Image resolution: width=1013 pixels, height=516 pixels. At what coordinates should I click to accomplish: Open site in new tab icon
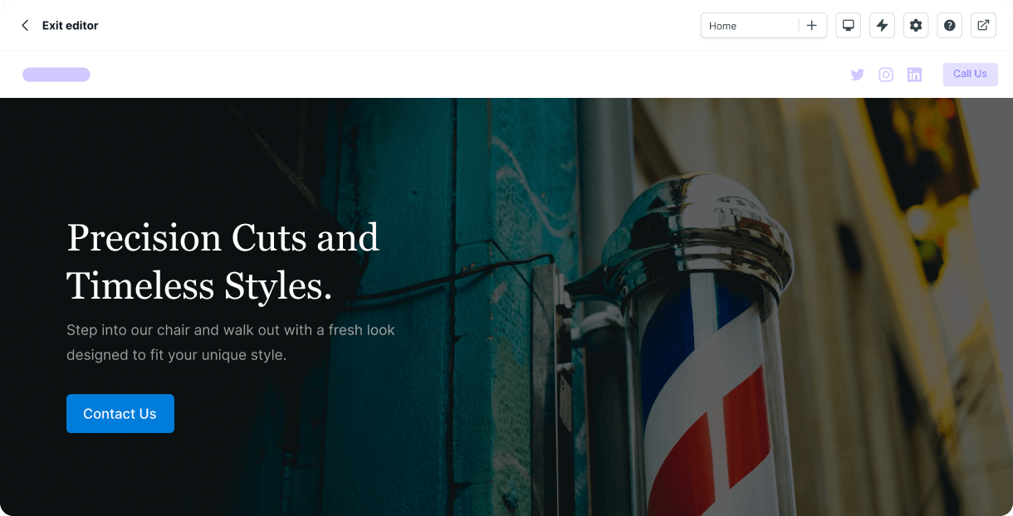tap(983, 26)
